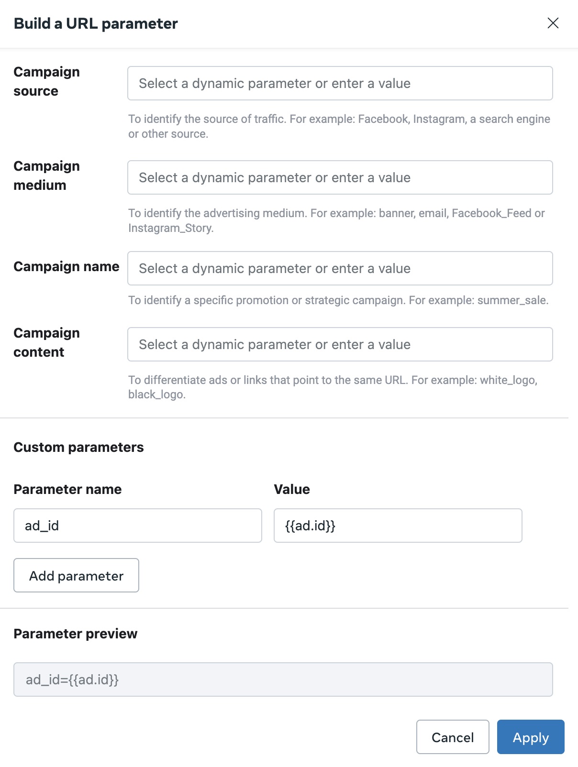578x767 pixels.
Task: Click the Parameter preview heading
Action: (75, 634)
